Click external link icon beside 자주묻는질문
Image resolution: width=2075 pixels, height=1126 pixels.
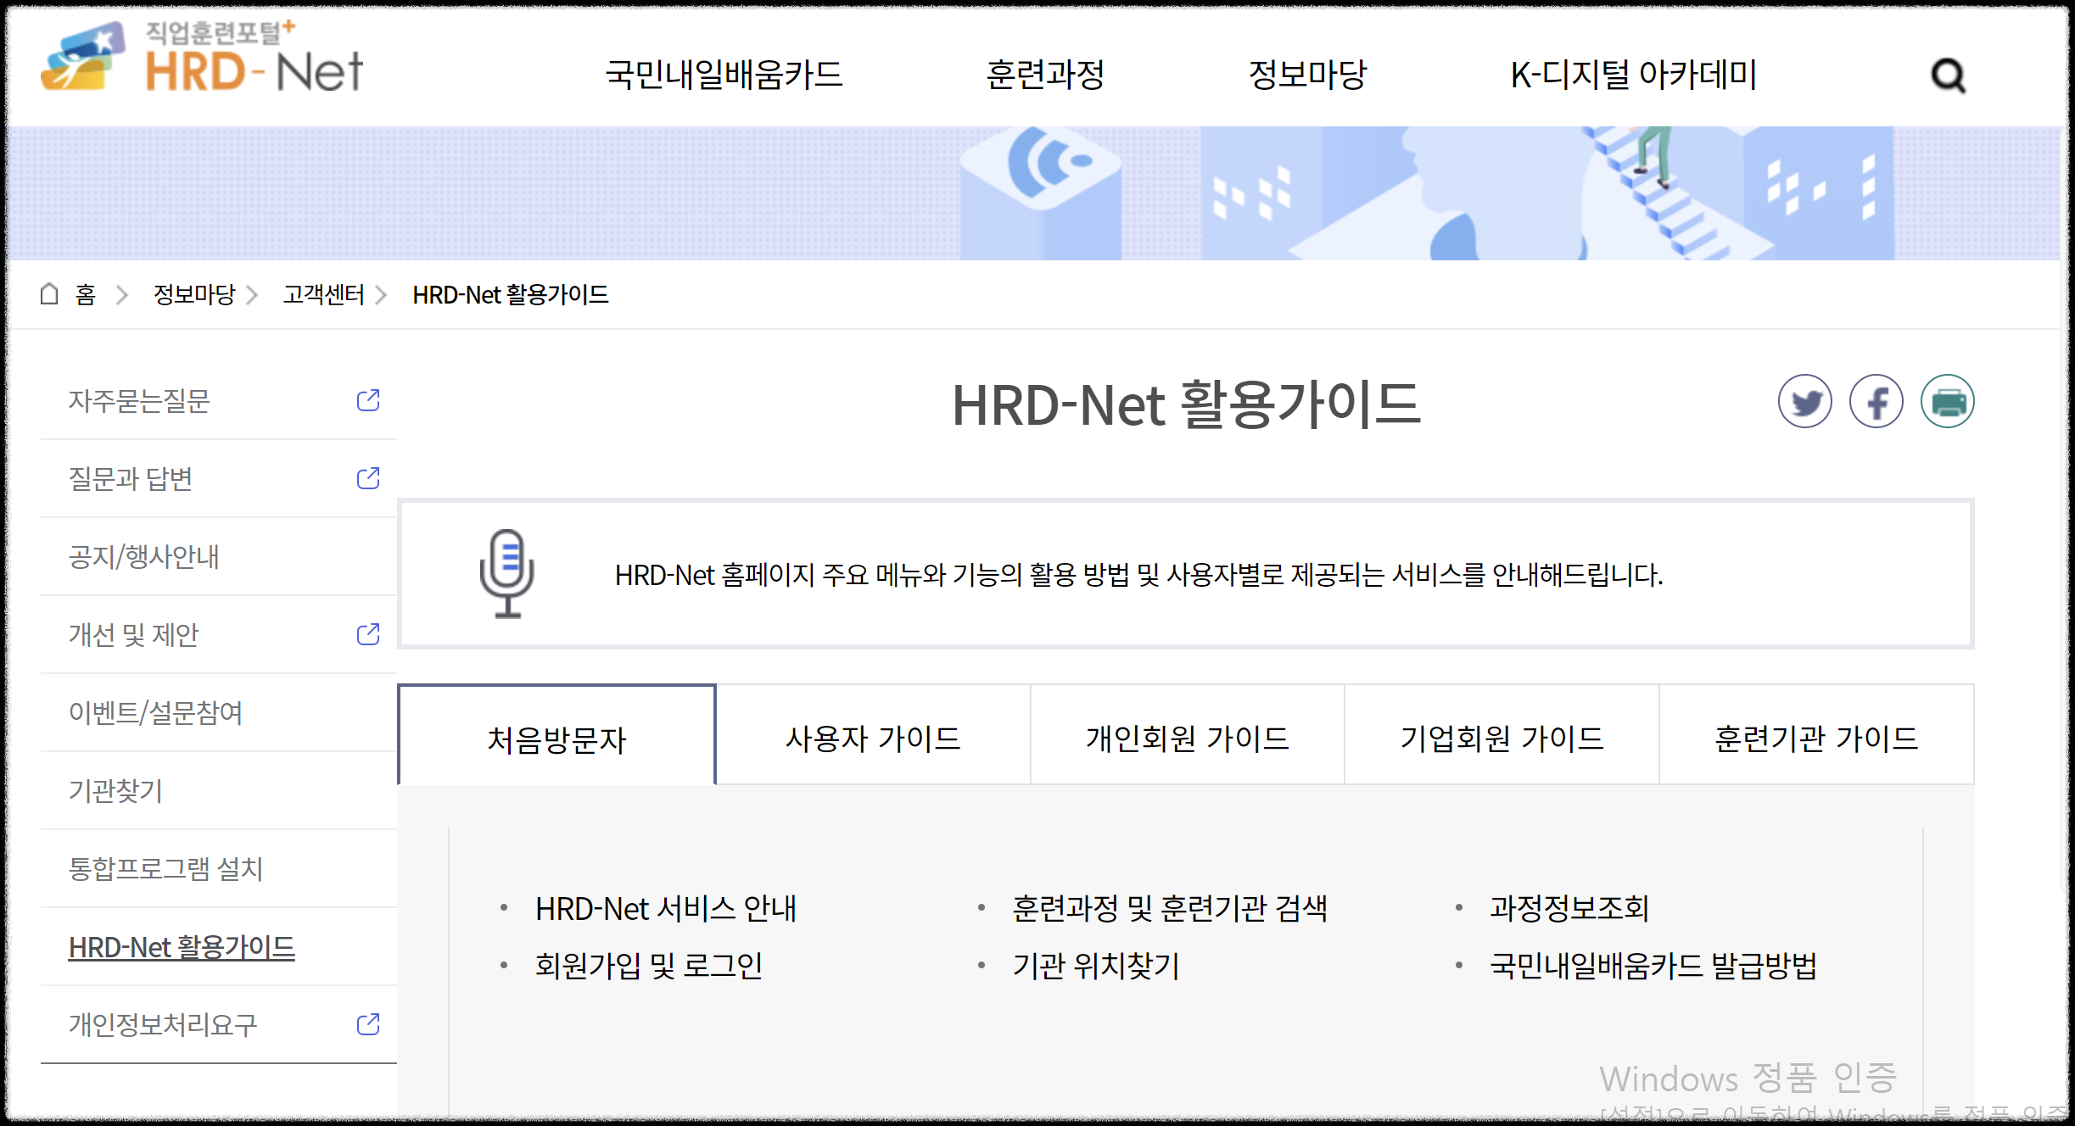(x=368, y=400)
